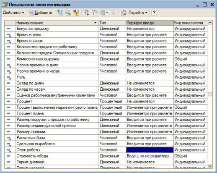Click the row icon for Нуль
The height and width of the screenshot is (173, 217).
[9, 77]
